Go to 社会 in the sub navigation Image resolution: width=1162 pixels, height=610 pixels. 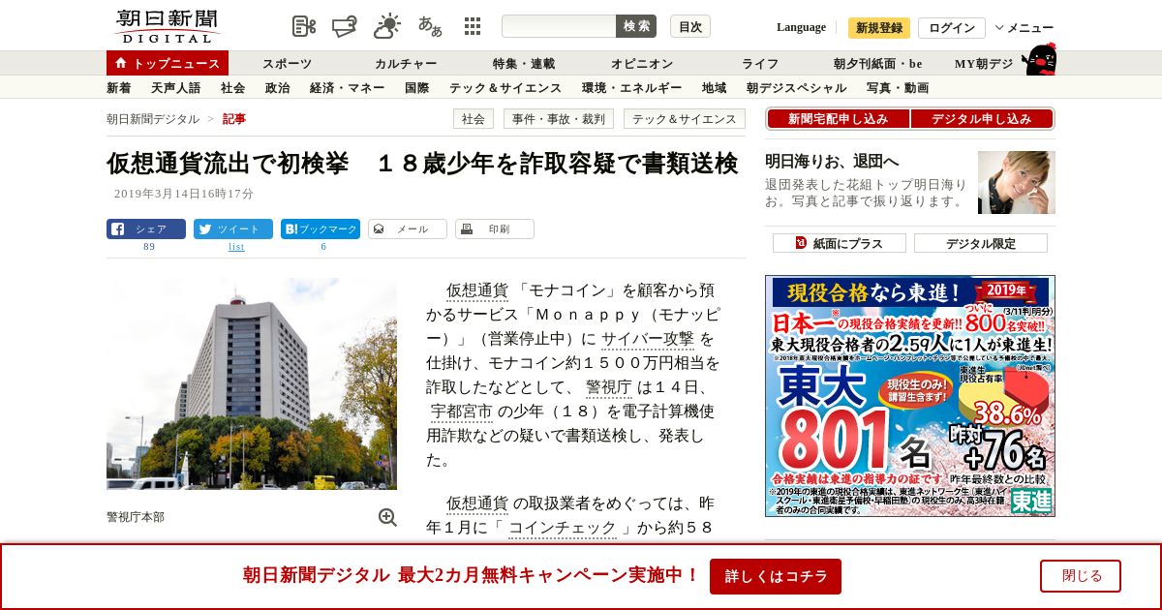click(233, 88)
